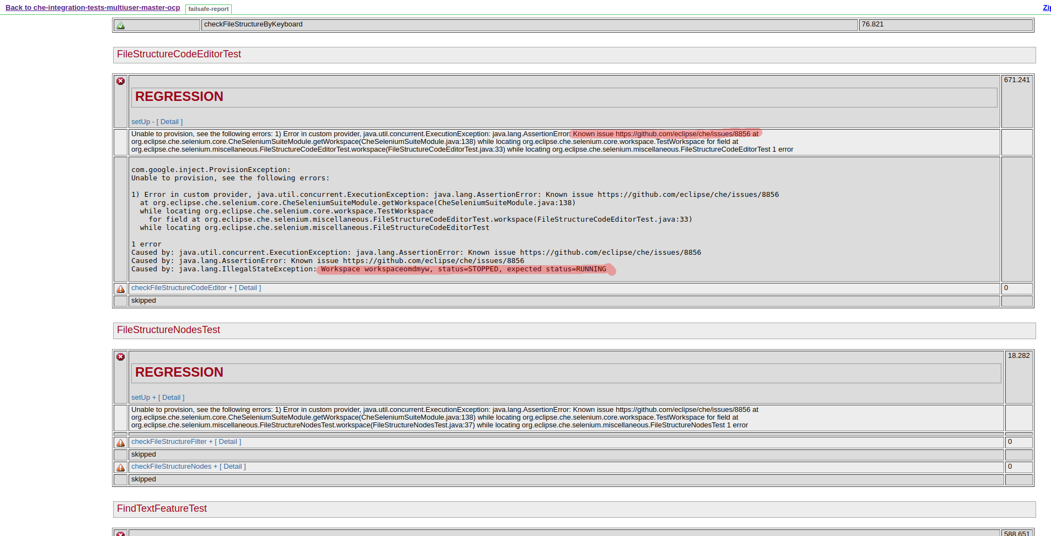
Task: Click the FileStructureCodeEditorTest heading
Action: click(x=179, y=54)
